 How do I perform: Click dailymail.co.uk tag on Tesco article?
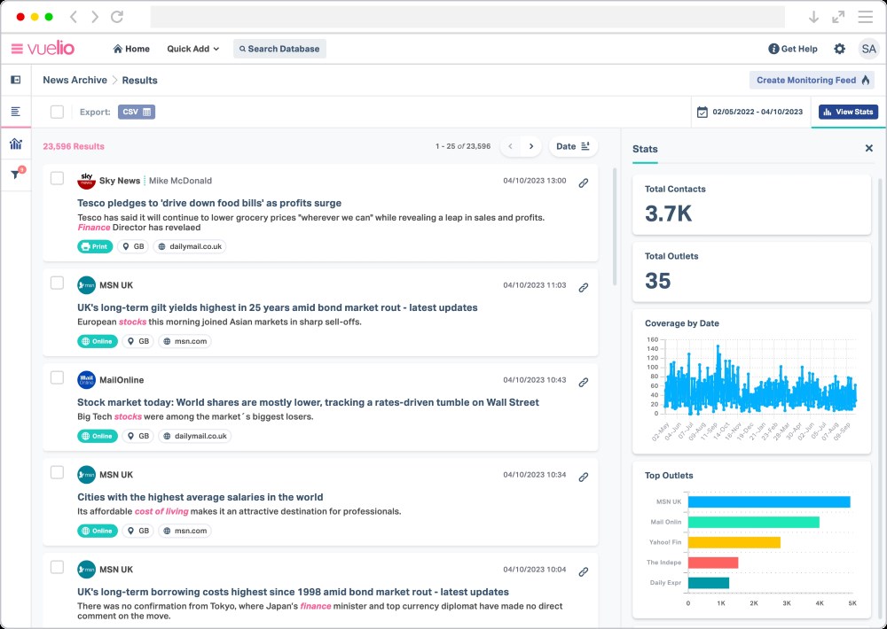(190, 246)
